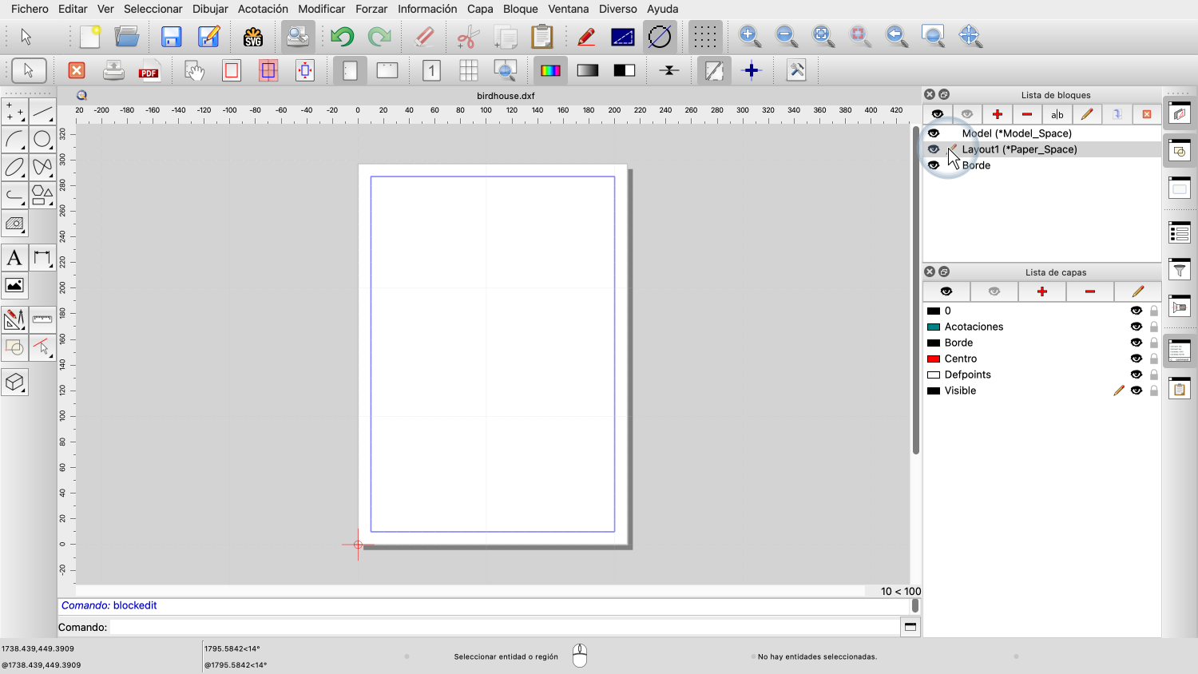Click the Acotaciones layer color swatch
The image size is (1198, 674).
(933, 327)
